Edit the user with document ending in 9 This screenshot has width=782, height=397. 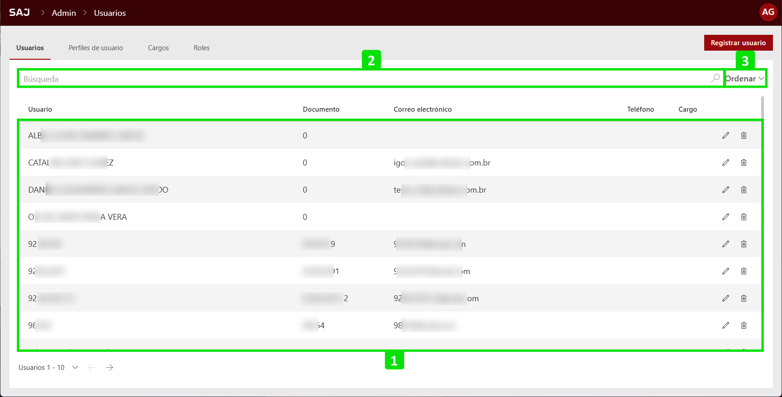(725, 244)
